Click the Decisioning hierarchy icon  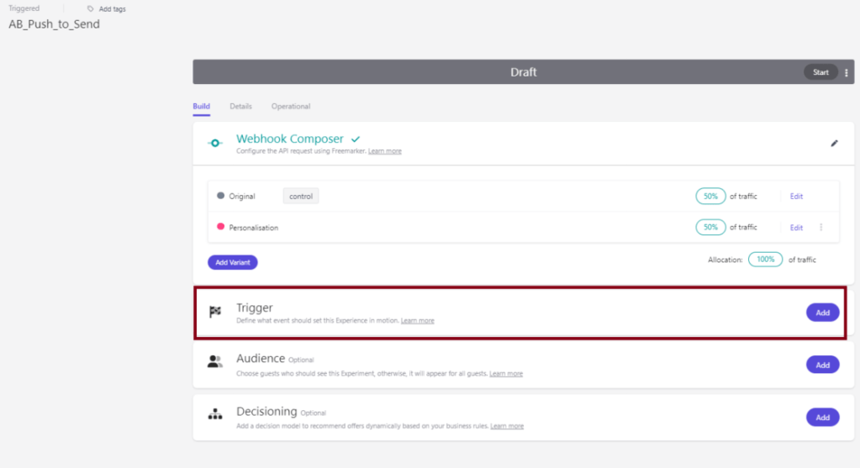click(215, 415)
